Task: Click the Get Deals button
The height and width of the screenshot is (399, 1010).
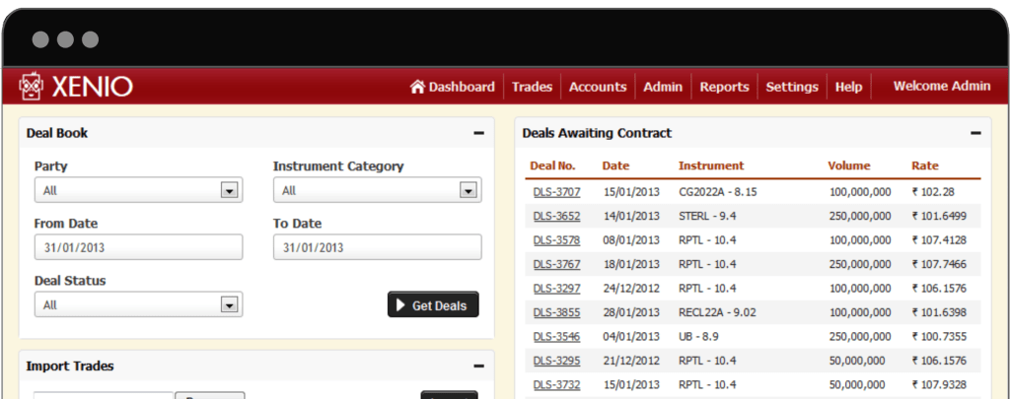Action: click(x=433, y=305)
